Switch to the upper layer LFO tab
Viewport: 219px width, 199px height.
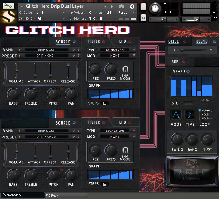pyautogui.click(x=122, y=41)
